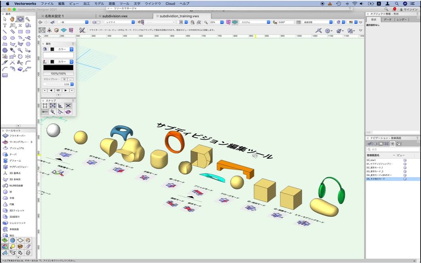Sort by 登録画面名 column header
Image resolution: width=421 pixels, height=263 pixels.
pyautogui.click(x=381, y=155)
